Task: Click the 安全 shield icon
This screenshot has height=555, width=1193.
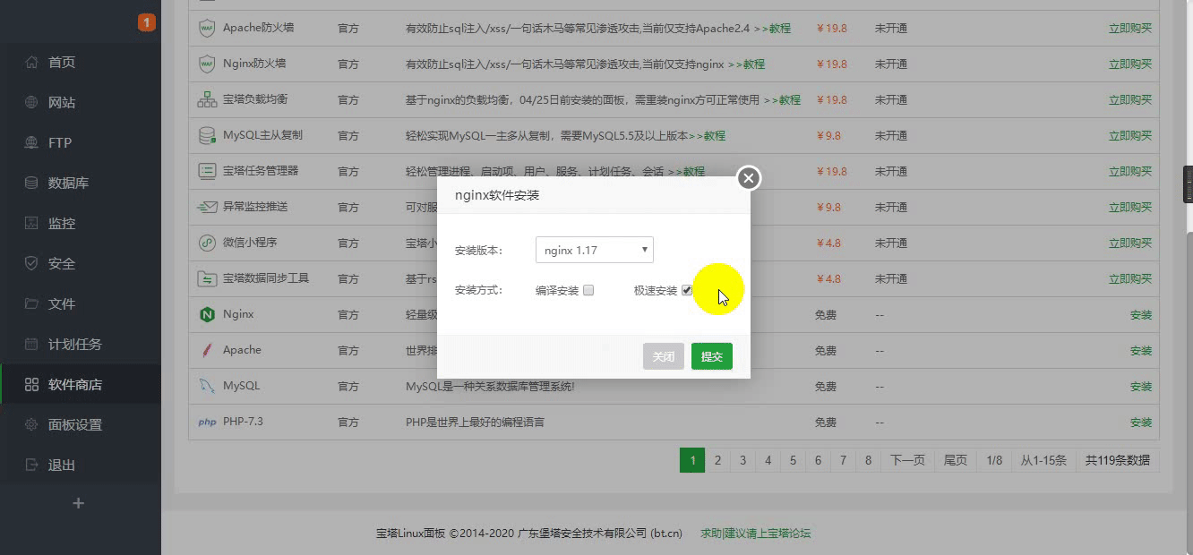Action: [x=31, y=264]
